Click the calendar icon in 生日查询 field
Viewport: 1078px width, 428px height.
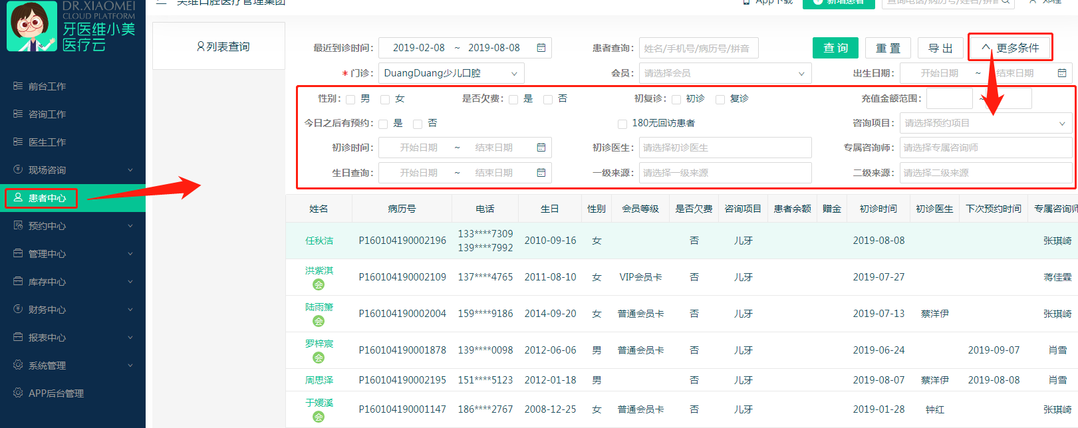coord(541,173)
